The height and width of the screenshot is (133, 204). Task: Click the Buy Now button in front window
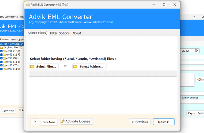pyautogui.click(x=49, y=122)
